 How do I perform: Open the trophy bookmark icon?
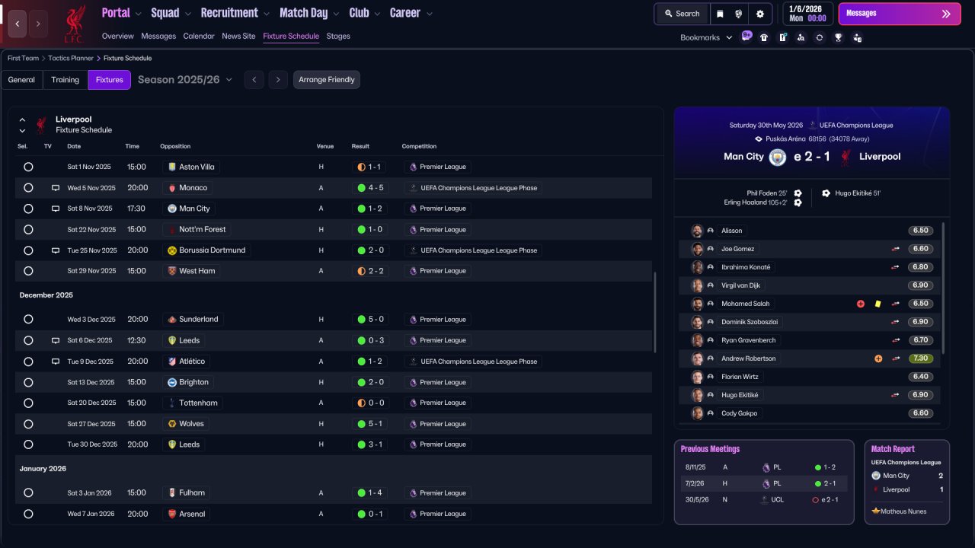click(x=838, y=37)
